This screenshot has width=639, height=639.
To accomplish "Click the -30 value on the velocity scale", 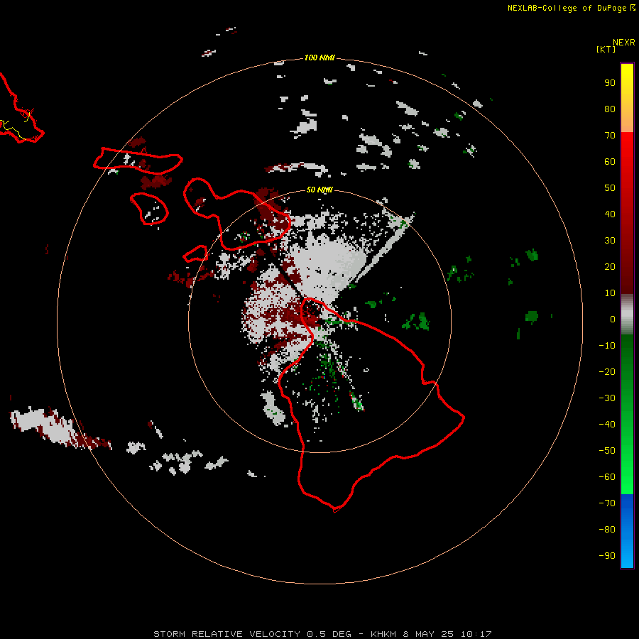I will (607, 398).
